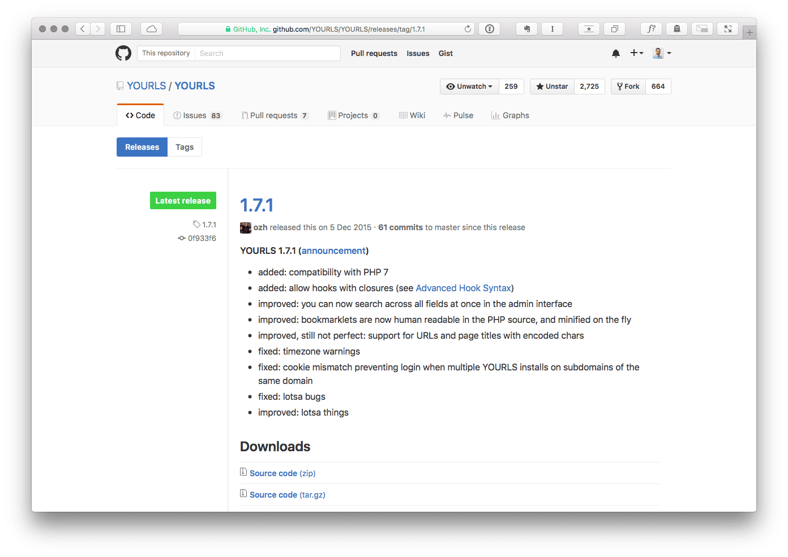The width and height of the screenshot is (788, 557).
Task: Focus the repository search field
Action: (267, 53)
